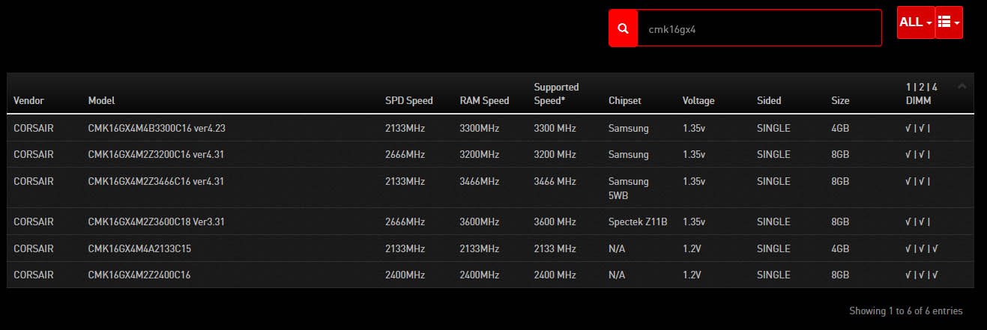987x330 pixels.
Task: Sort by Voltage column header
Action: [x=698, y=100]
